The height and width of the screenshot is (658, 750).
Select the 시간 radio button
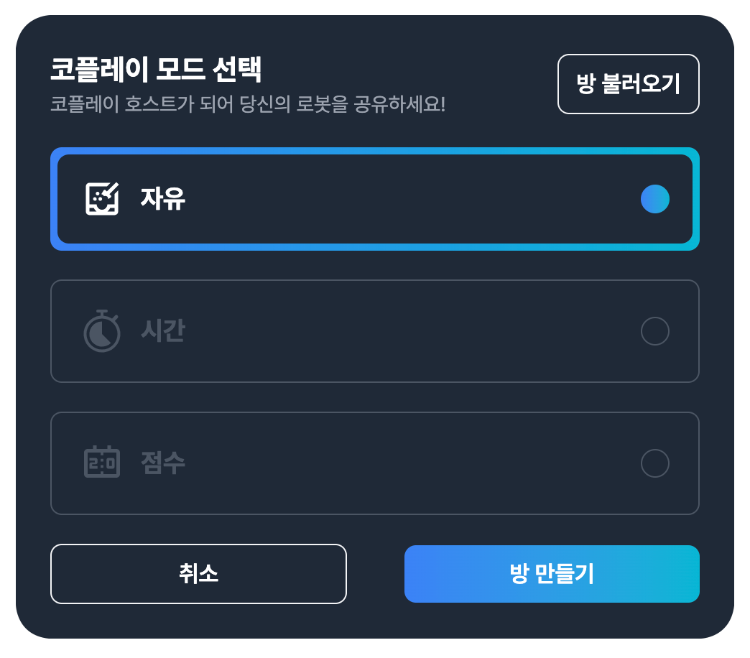[655, 331]
